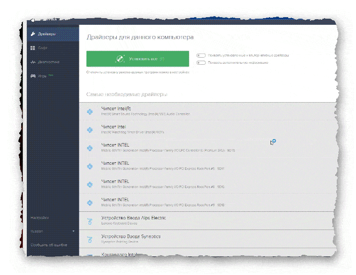Open the Драйверы section in sidebar

(53, 34)
